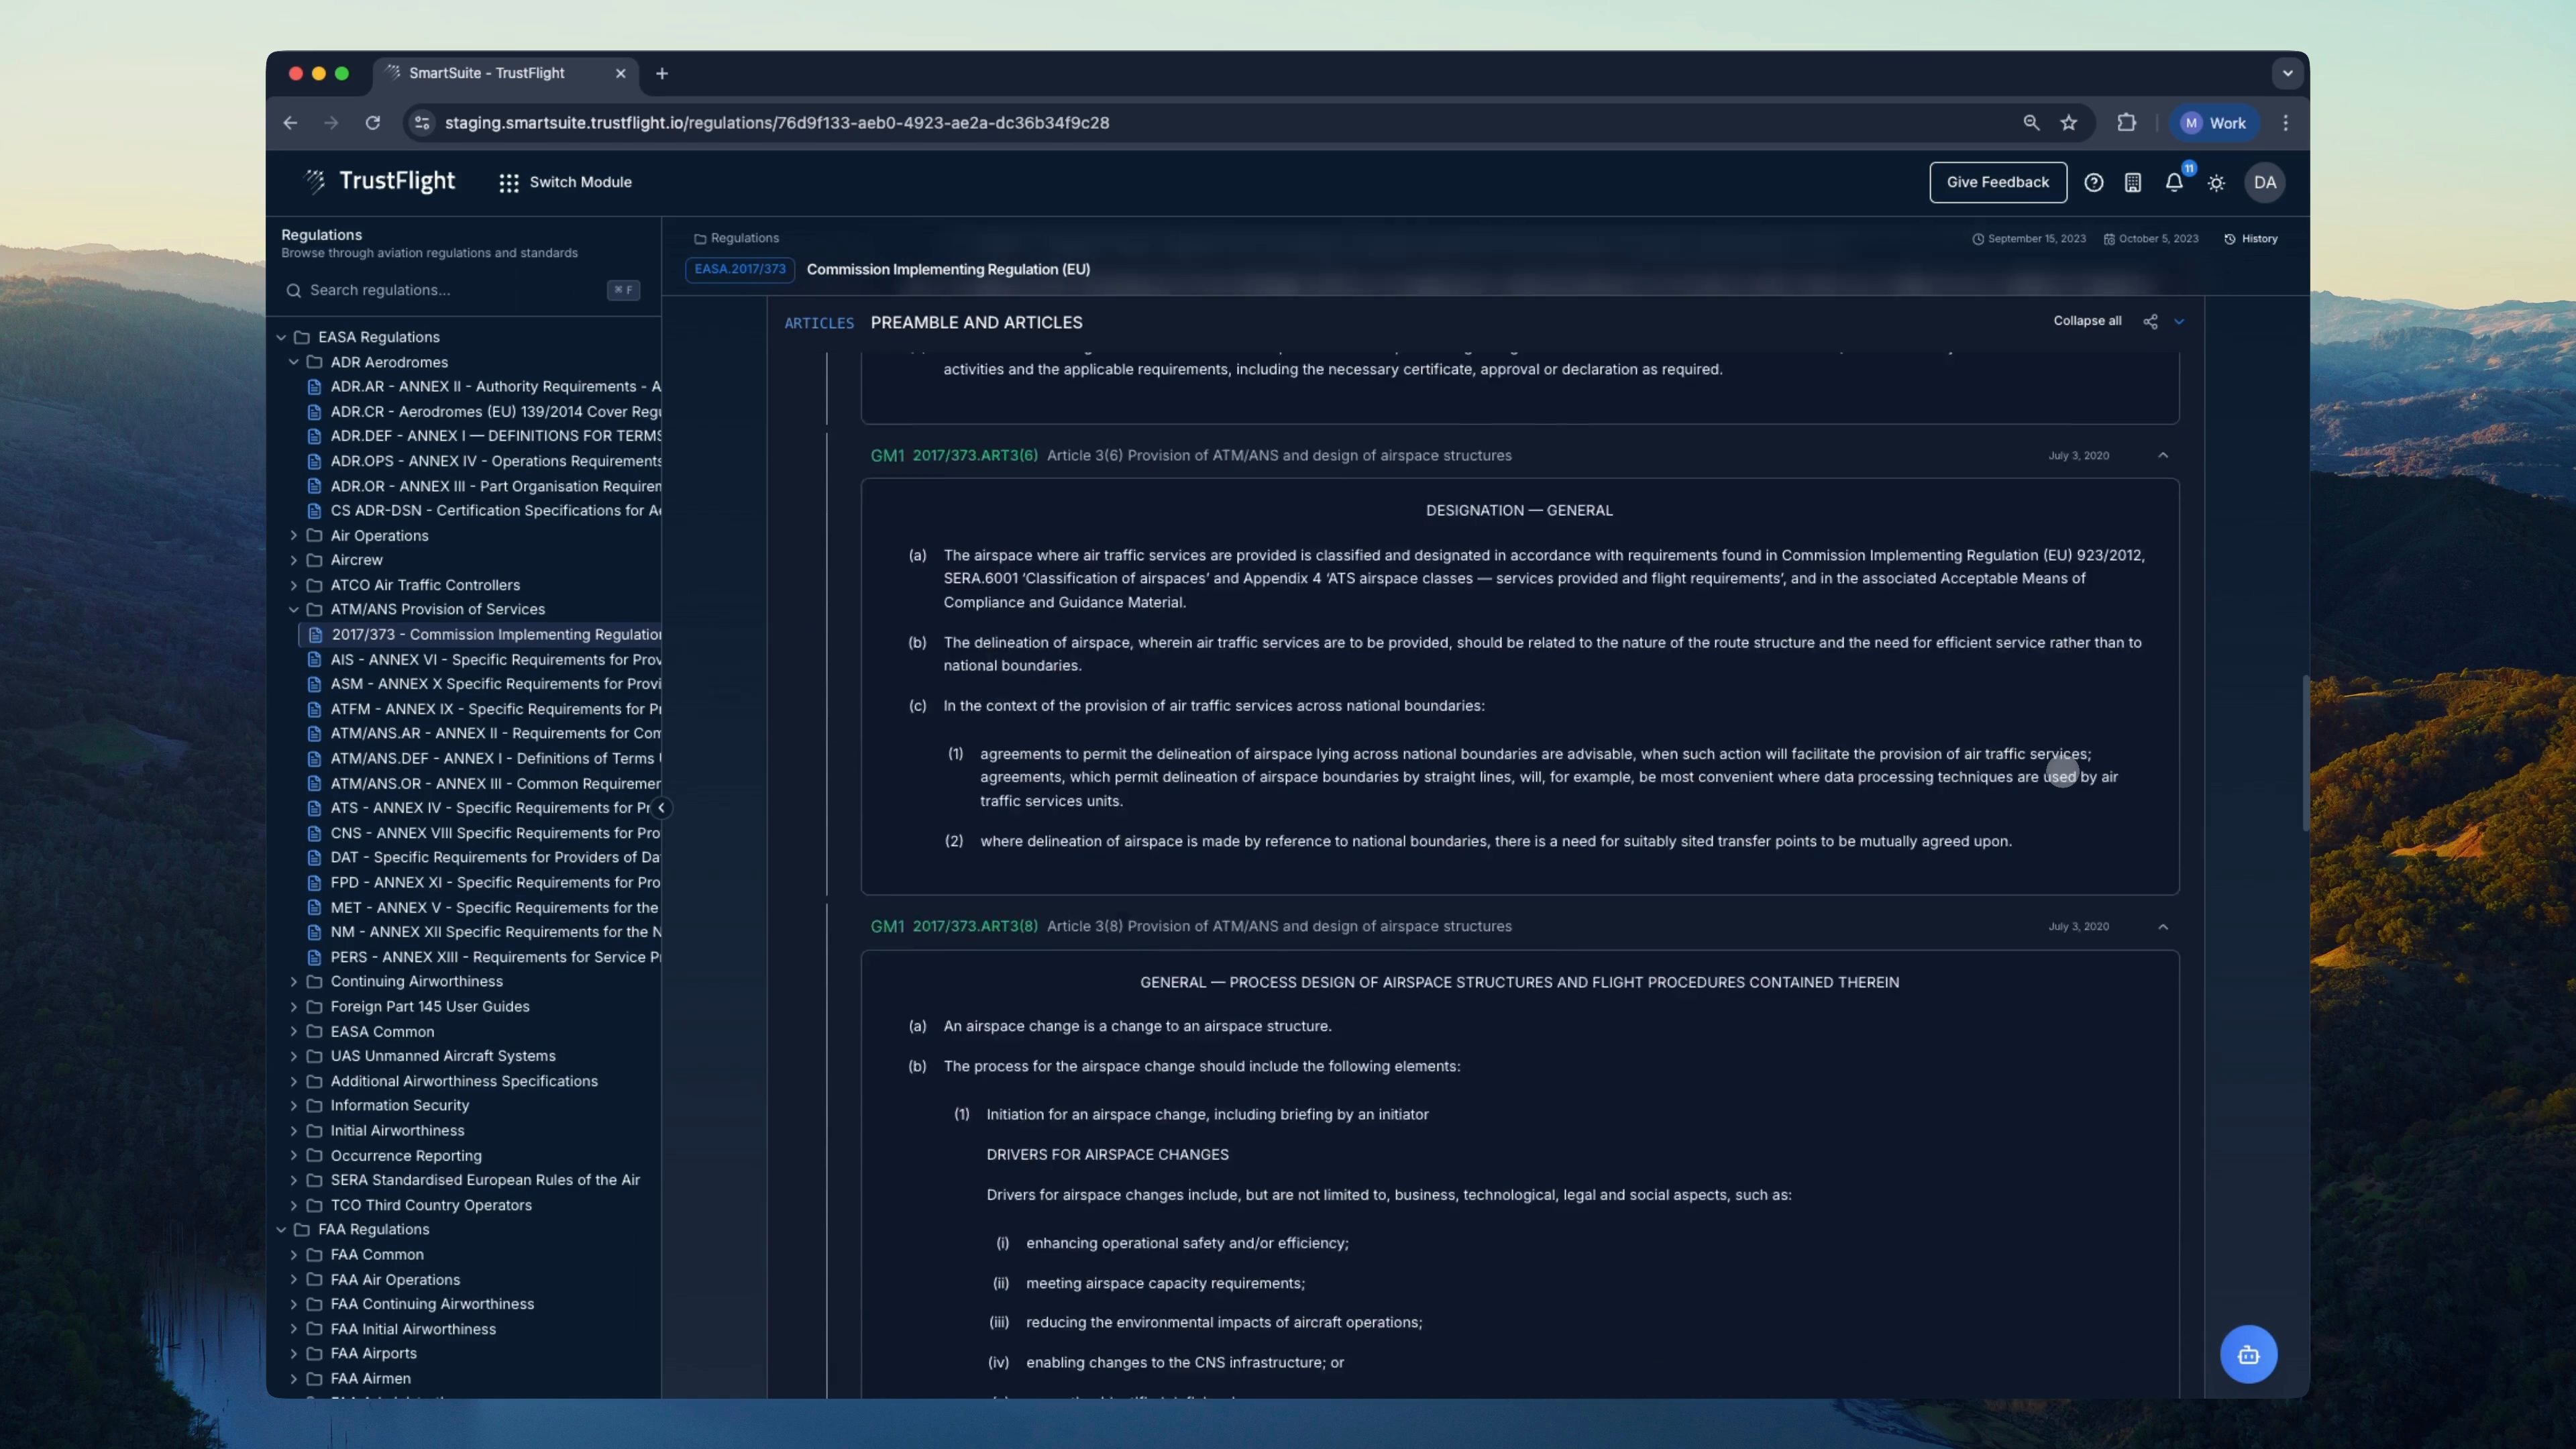The image size is (2576, 1449).
Task: Open the help question mark icon
Action: (2093, 183)
